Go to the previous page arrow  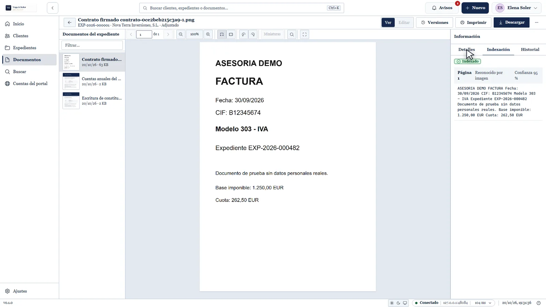[x=131, y=34]
